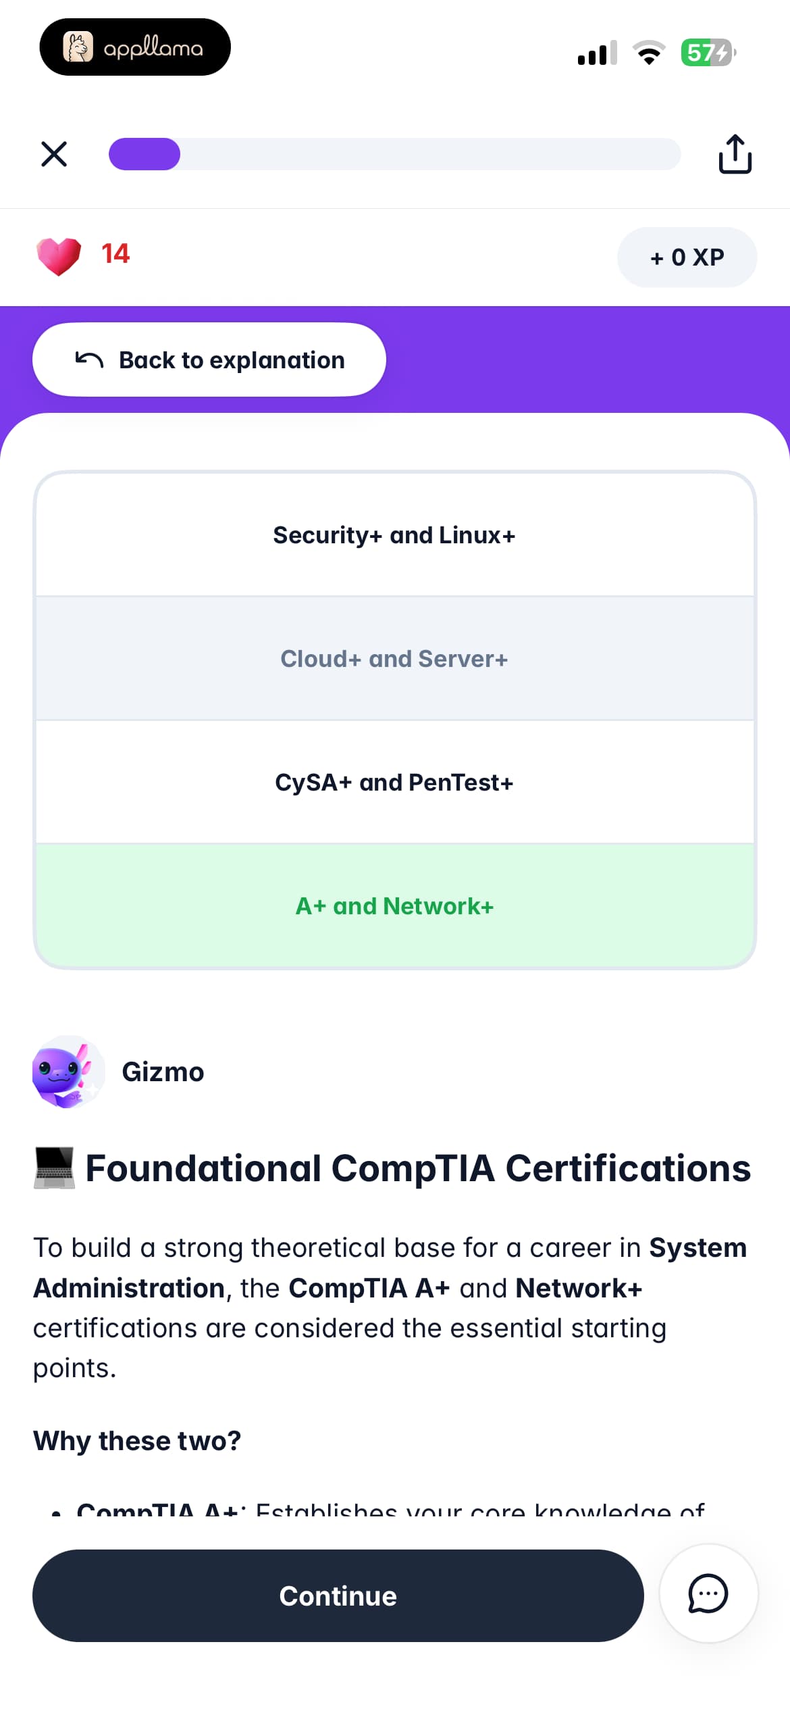The image size is (790, 1711).
Task: Tap the laptop emoji in the heading
Action: (x=54, y=1168)
